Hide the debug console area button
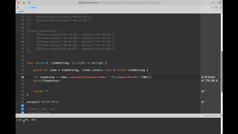This screenshot has height=134, width=238. point(220,116)
